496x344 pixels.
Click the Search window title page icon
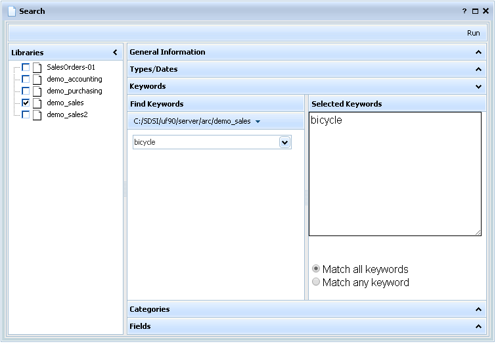[x=11, y=11]
